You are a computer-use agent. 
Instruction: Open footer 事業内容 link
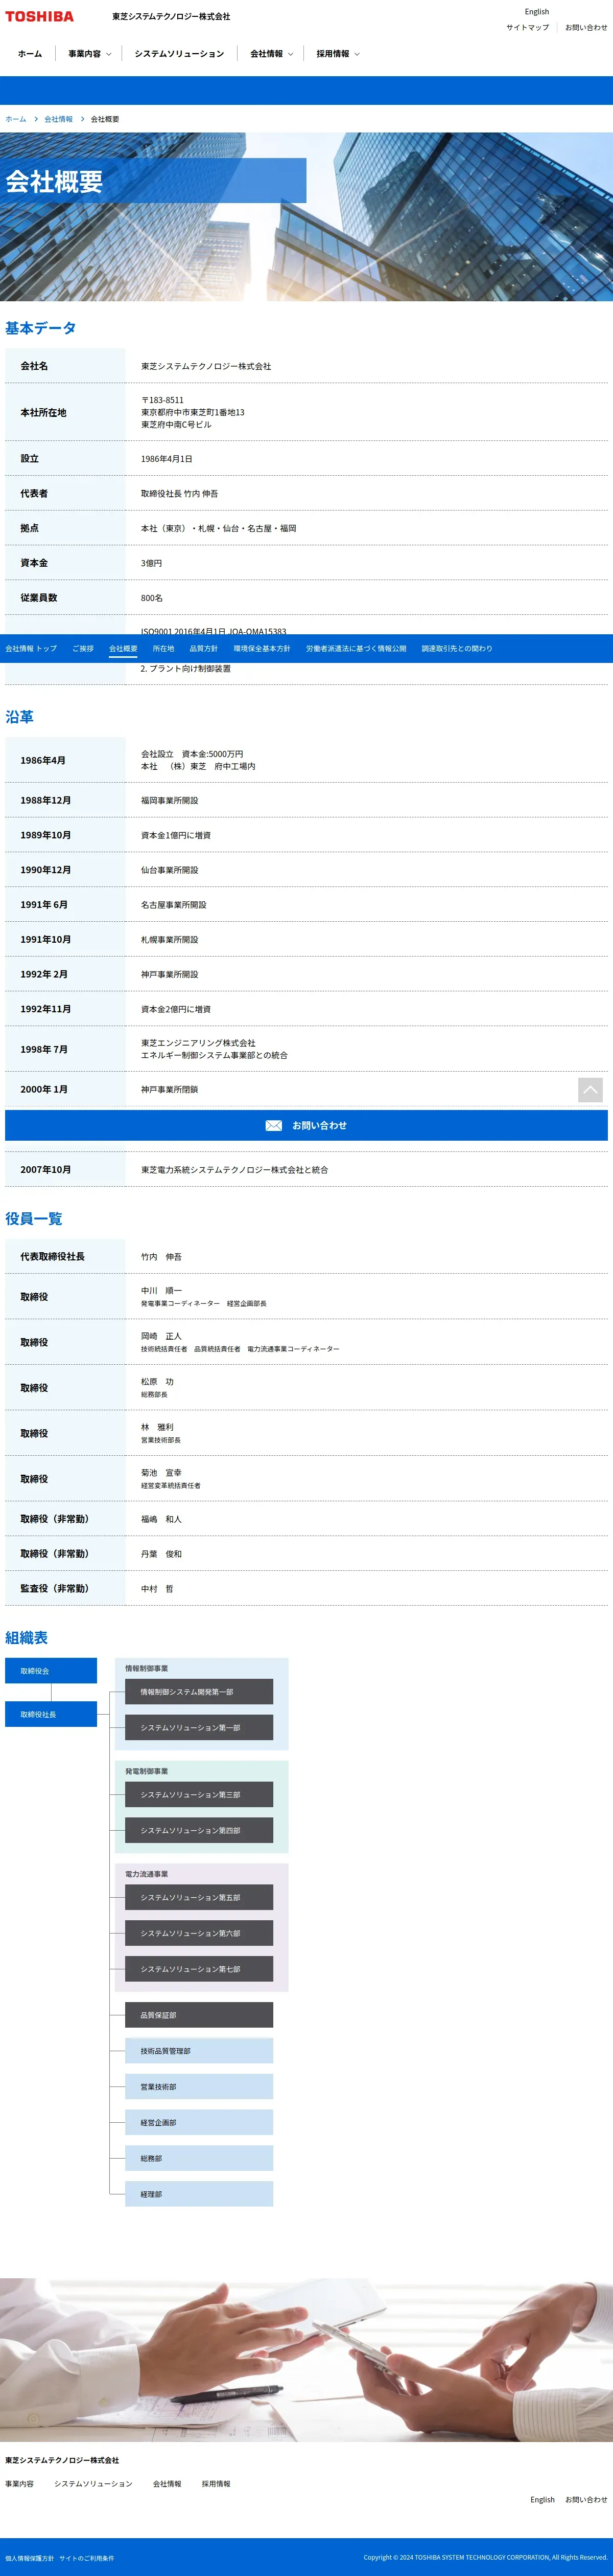coord(19,2484)
